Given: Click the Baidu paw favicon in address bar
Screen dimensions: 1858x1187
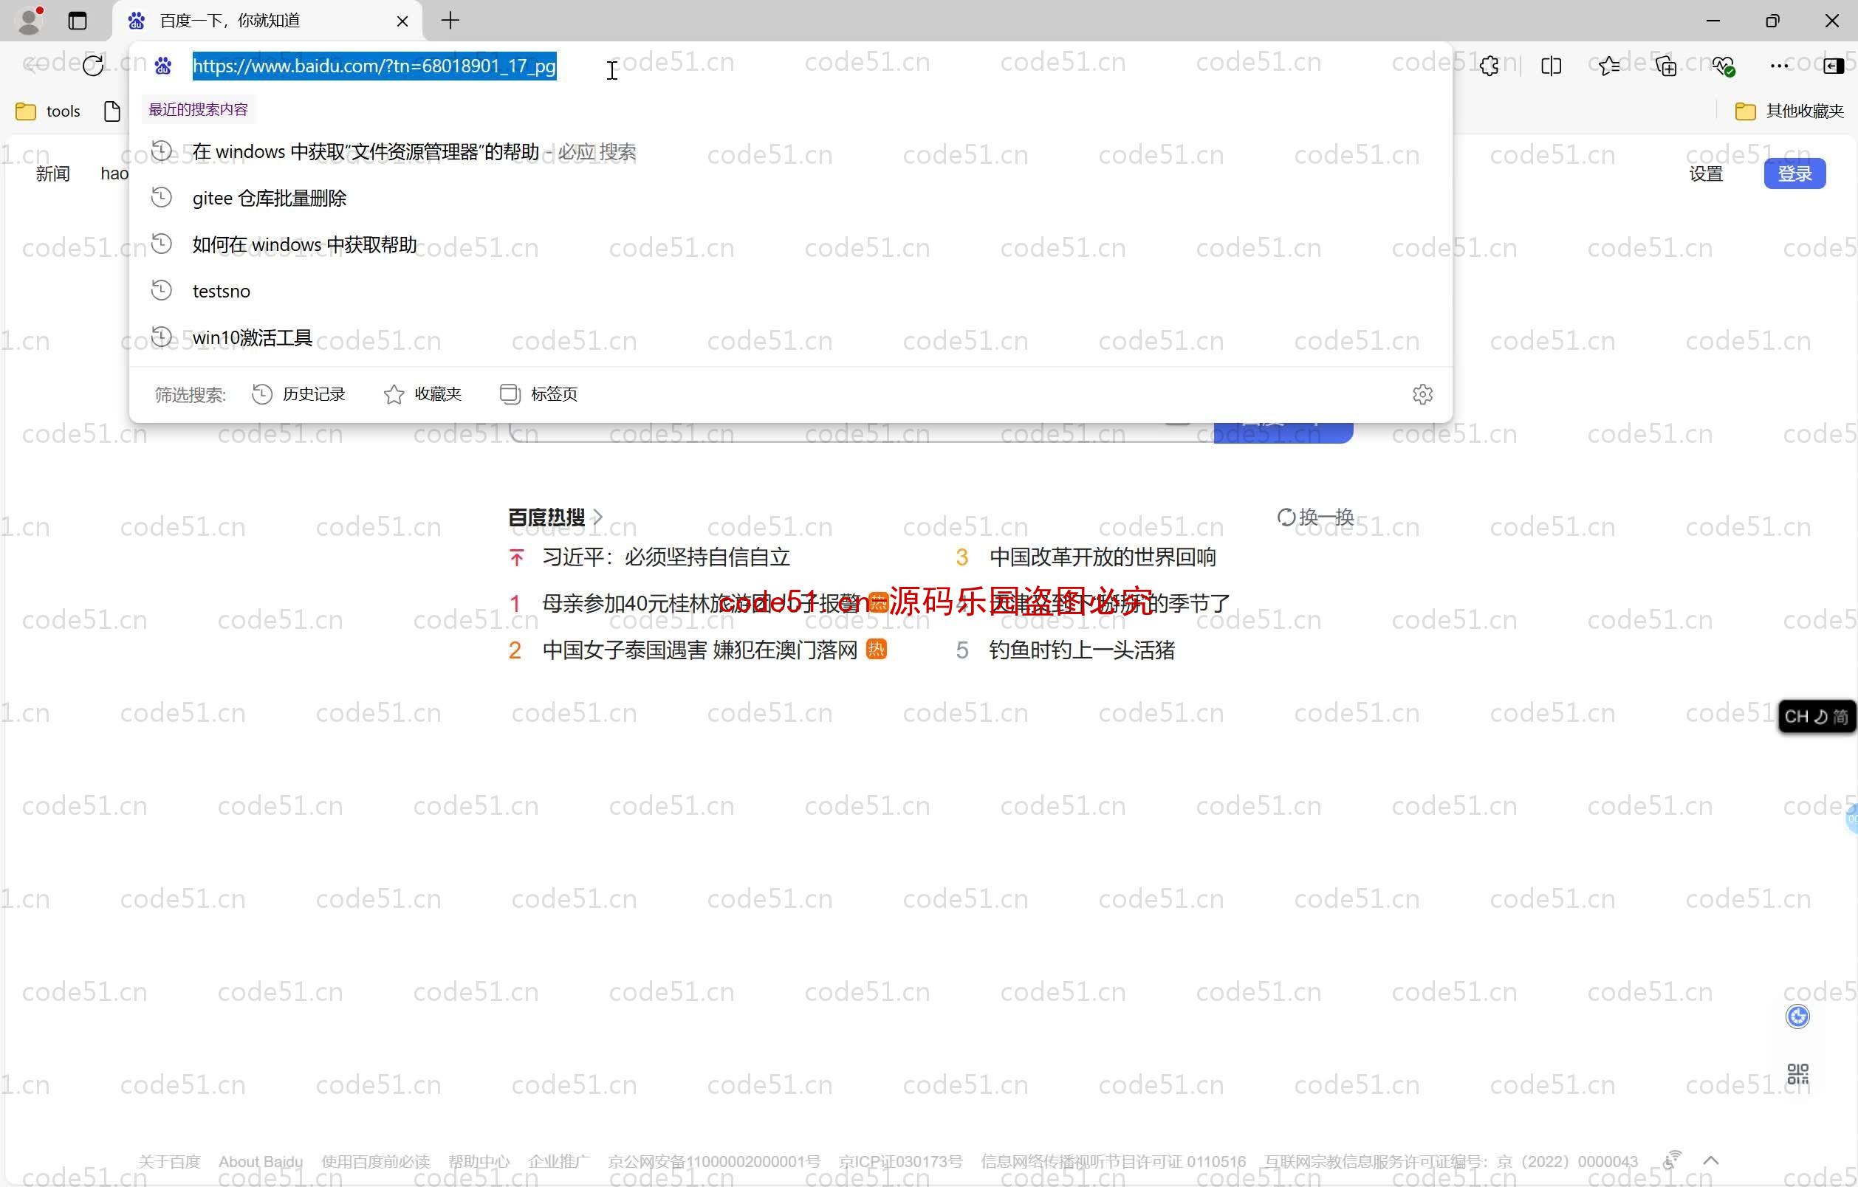Looking at the screenshot, I should (x=162, y=66).
